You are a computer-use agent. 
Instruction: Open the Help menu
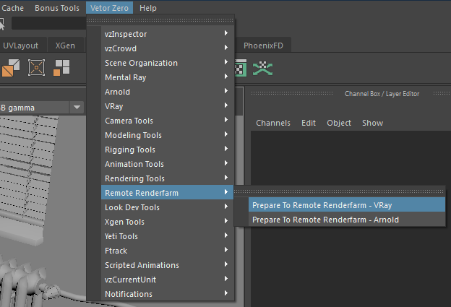147,8
